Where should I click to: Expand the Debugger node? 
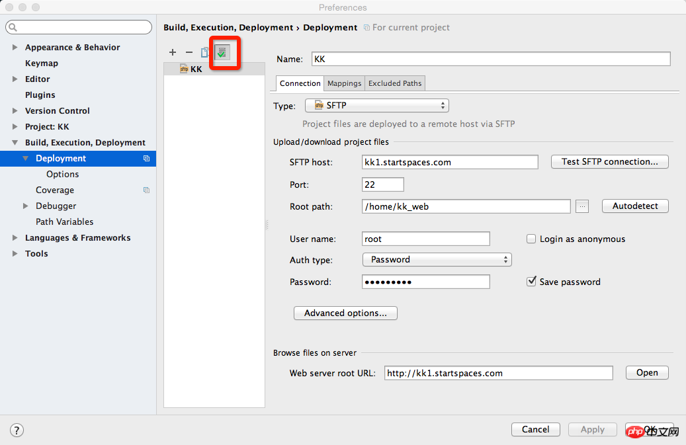click(25, 206)
